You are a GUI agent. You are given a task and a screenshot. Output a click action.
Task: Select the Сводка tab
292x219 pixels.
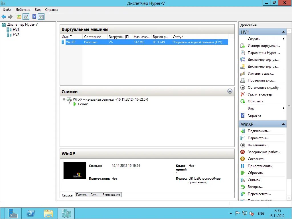coord(67,195)
